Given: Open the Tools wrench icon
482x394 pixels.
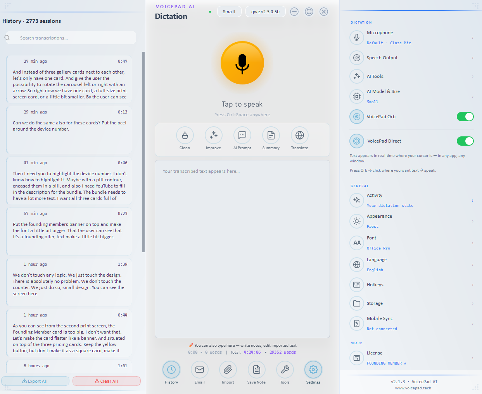Looking at the screenshot, I should tap(285, 370).
